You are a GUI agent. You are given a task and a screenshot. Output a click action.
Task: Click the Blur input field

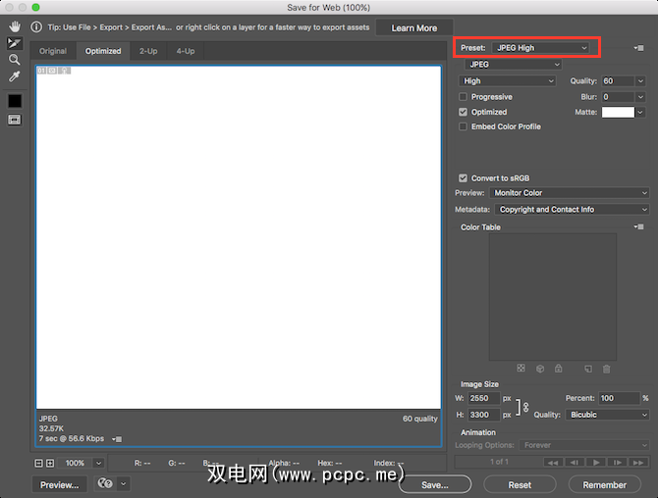tap(618, 97)
